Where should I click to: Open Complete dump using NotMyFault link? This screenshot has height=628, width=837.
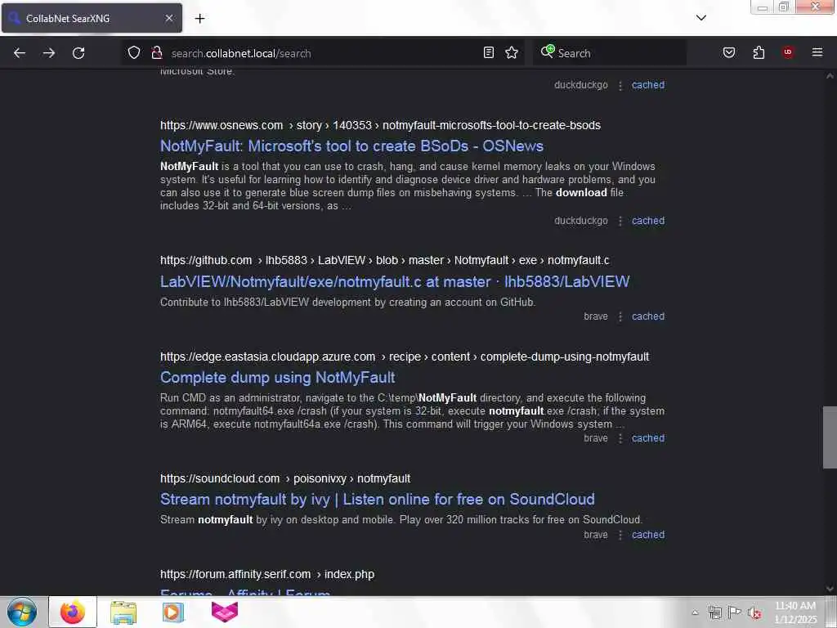[278, 378]
